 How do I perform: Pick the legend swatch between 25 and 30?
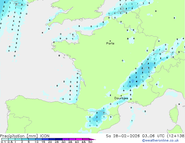coord(59,139)
